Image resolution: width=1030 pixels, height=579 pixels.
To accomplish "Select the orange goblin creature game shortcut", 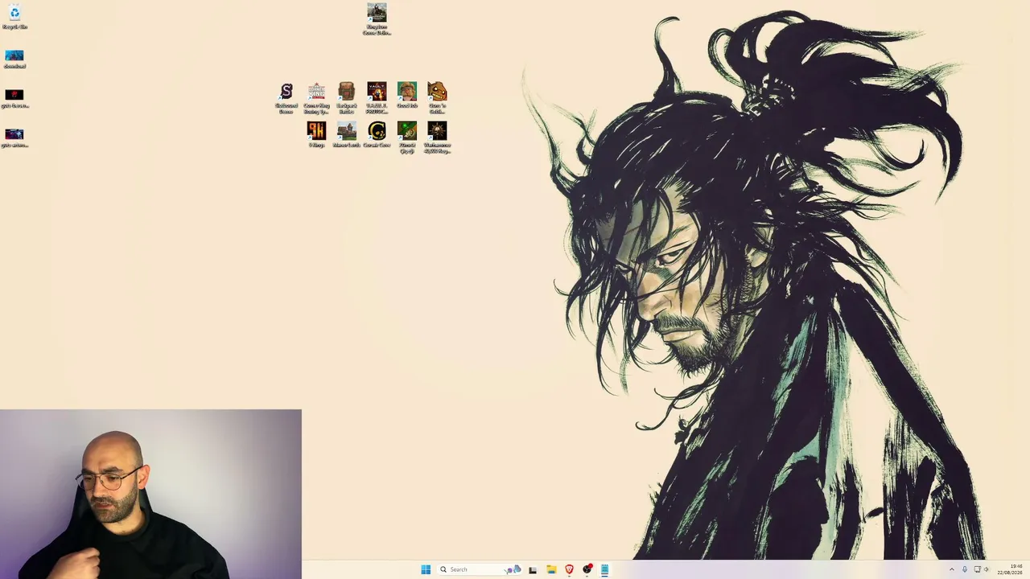I will click(x=437, y=98).
